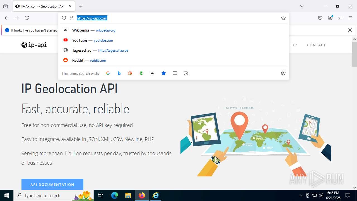Open the Firefox application menu
Viewport: 357px width, 201px height.
tap(350, 18)
